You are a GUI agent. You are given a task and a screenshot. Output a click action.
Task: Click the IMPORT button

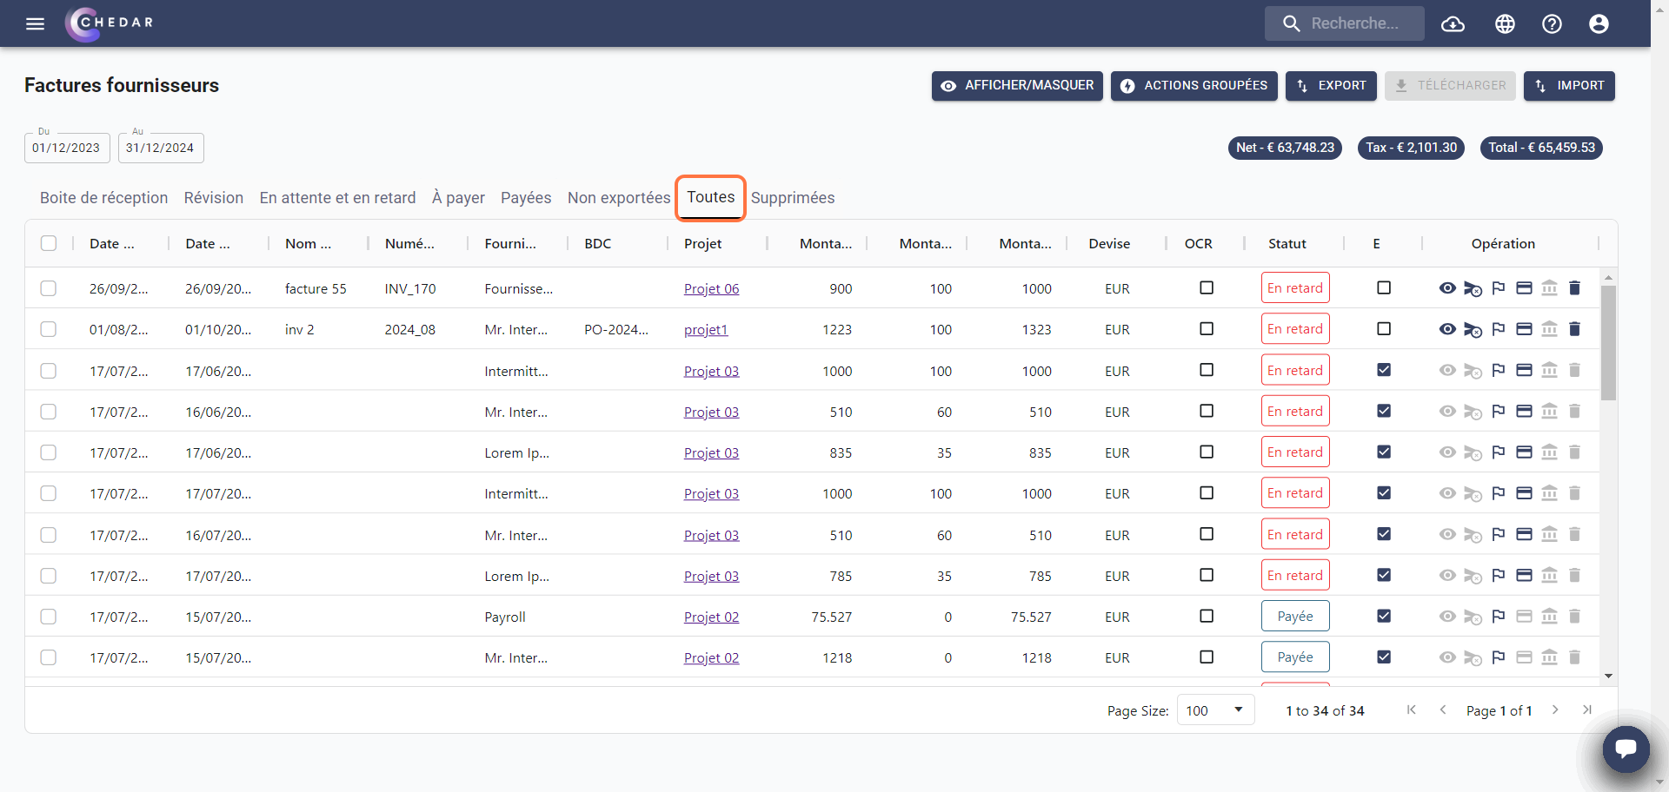1569,86
